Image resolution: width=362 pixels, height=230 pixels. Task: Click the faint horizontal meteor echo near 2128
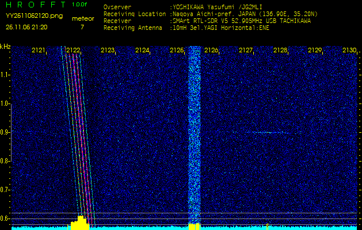[268, 133]
